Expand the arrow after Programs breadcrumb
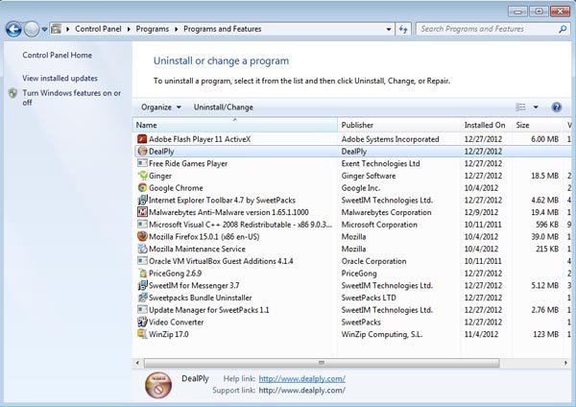576x407 pixels. (177, 29)
